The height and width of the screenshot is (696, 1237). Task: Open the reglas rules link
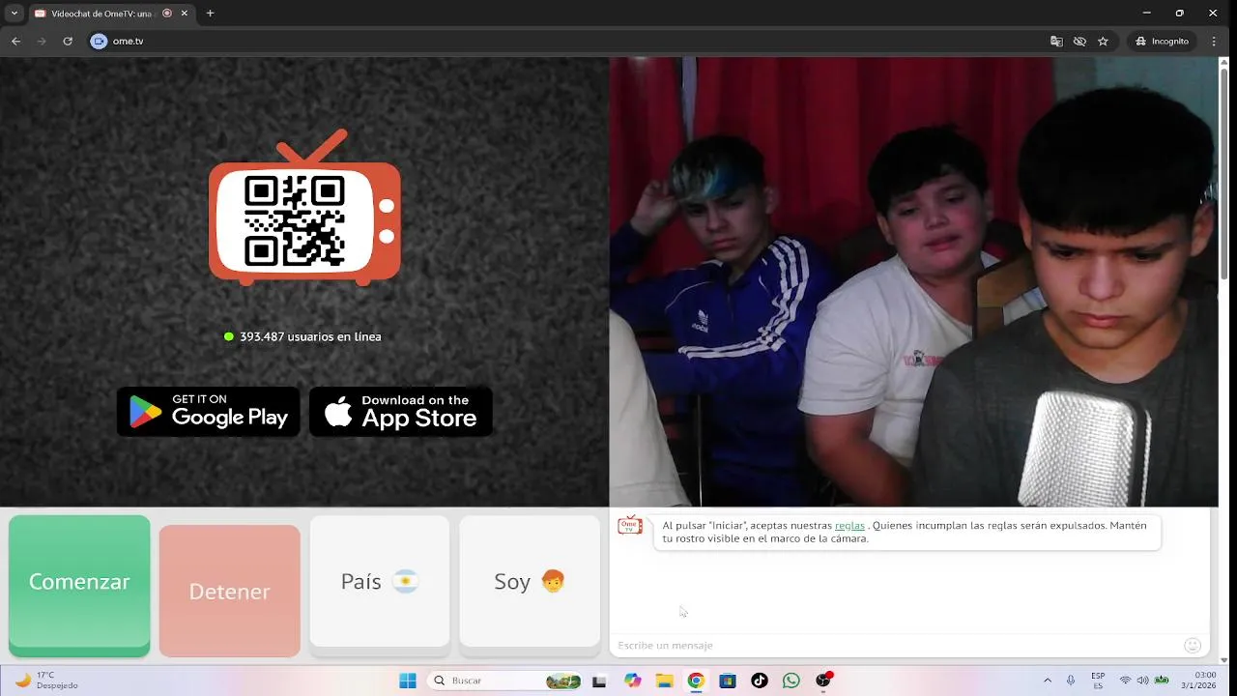(849, 526)
